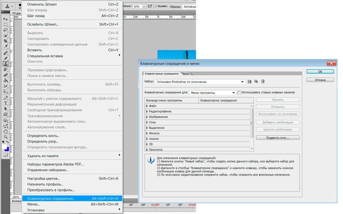This screenshot has height=214, width=343.
Task: Select the Quick Selection tool
Action: (6, 35)
